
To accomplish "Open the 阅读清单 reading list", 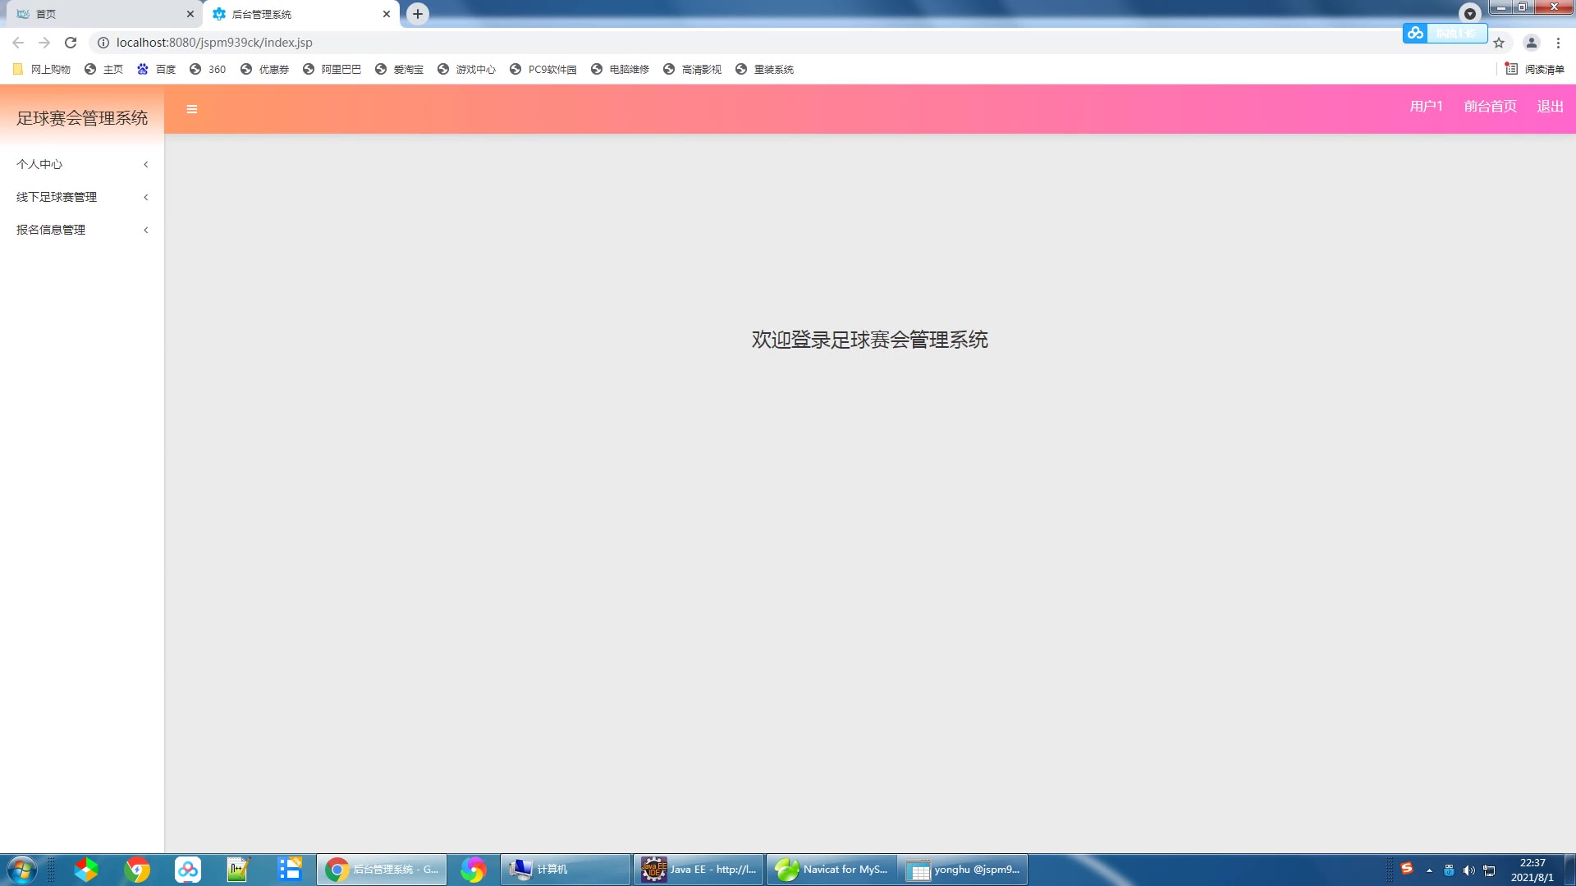I will pyautogui.click(x=1535, y=70).
